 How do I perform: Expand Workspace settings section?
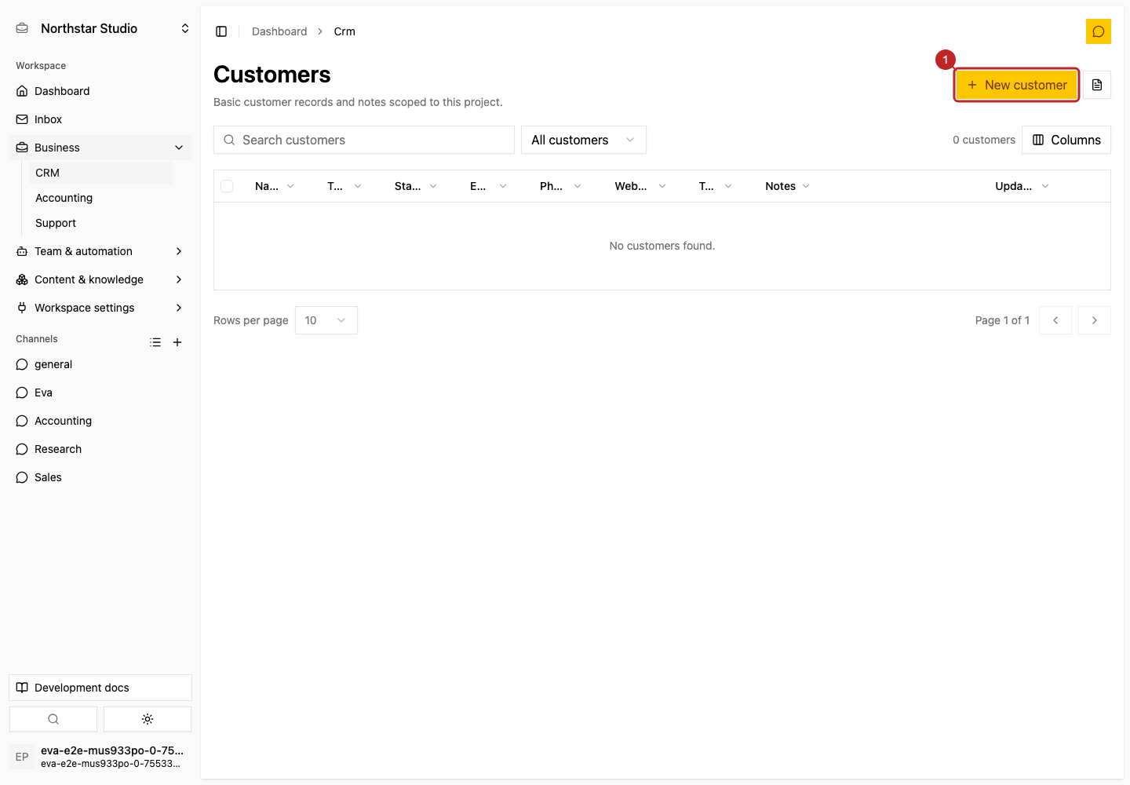tap(100, 308)
